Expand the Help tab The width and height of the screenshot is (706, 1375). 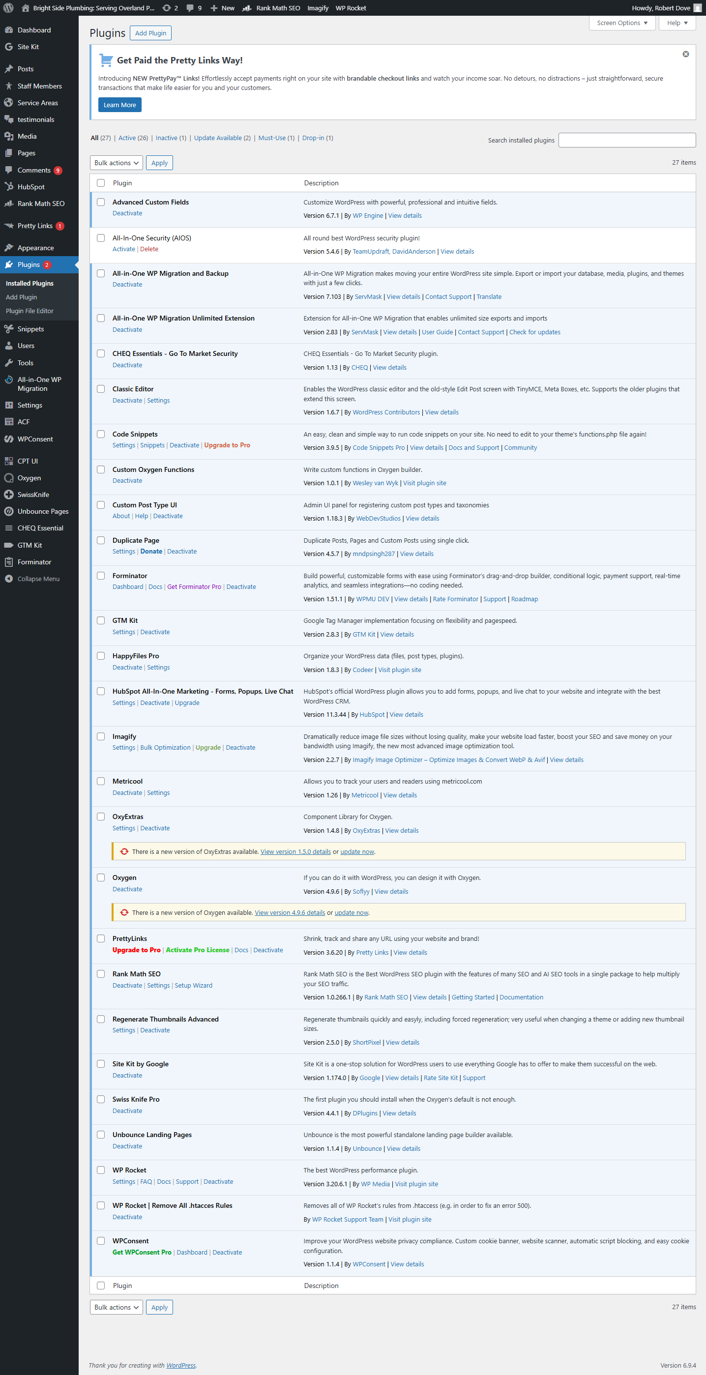[677, 23]
